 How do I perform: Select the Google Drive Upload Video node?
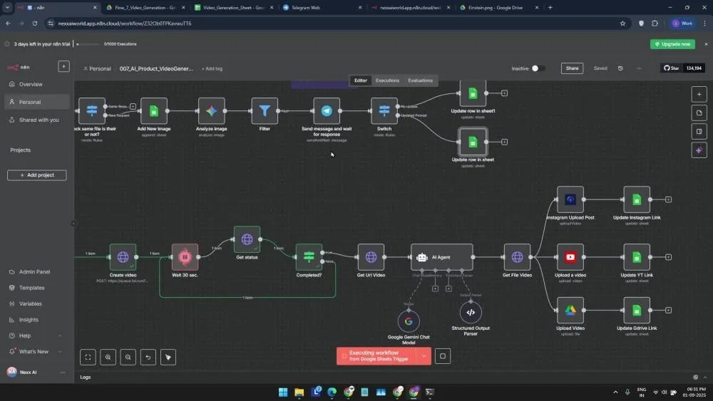coord(570,310)
